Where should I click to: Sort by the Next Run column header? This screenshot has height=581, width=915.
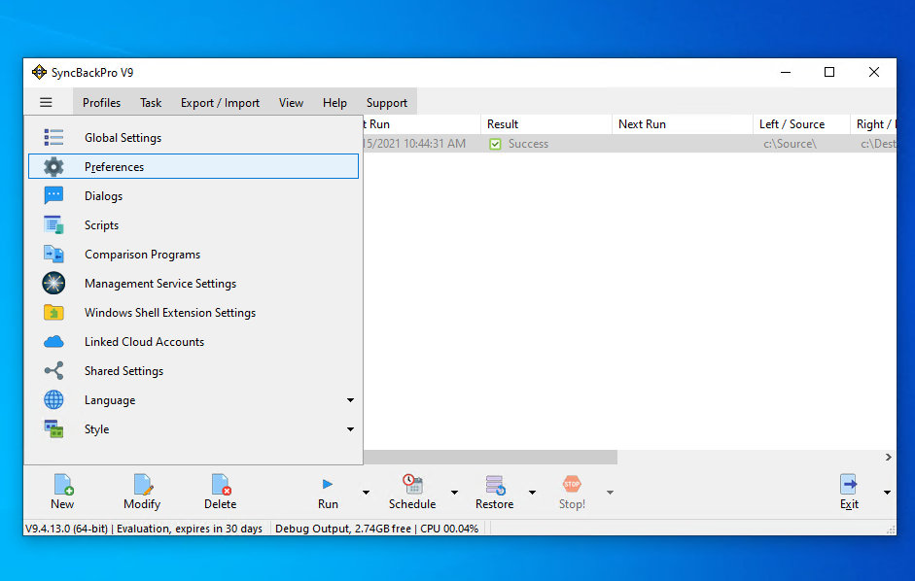point(683,124)
